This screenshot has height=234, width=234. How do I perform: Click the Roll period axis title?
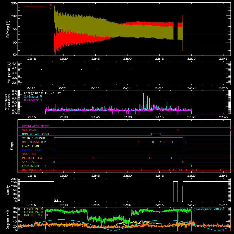click(9, 73)
